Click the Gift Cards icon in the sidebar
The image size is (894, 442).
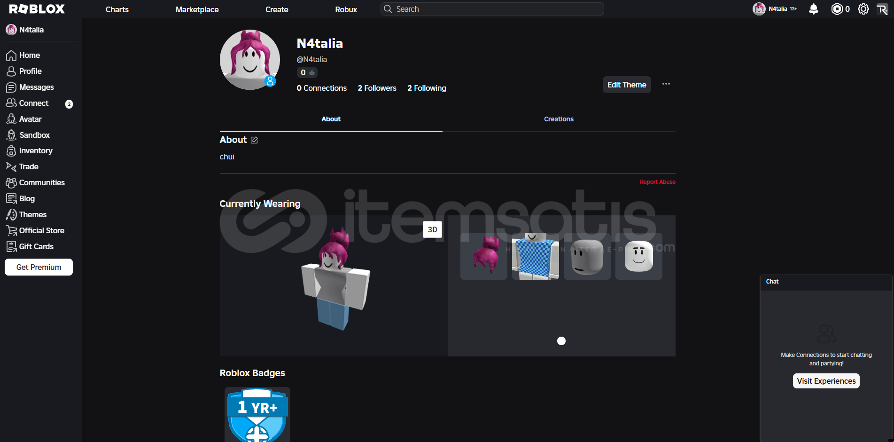pos(11,246)
